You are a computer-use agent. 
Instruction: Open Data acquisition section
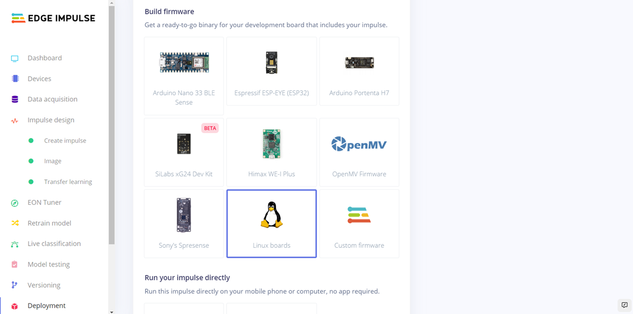tap(52, 99)
